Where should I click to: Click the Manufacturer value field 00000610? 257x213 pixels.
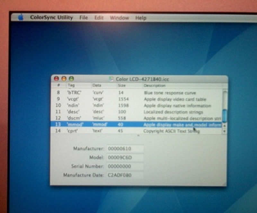click(125, 149)
